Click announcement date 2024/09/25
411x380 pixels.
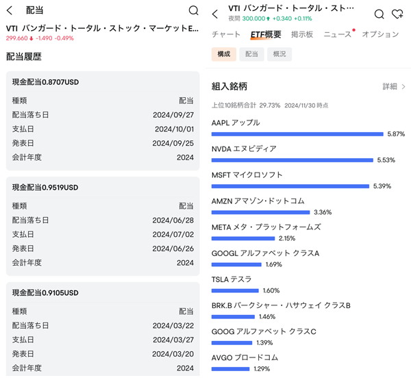(173, 143)
